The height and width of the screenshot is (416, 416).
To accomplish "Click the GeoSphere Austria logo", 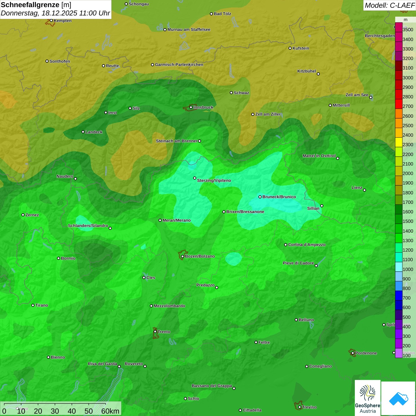I will [368, 398].
